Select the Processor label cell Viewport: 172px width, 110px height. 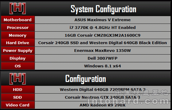pos(18,27)
